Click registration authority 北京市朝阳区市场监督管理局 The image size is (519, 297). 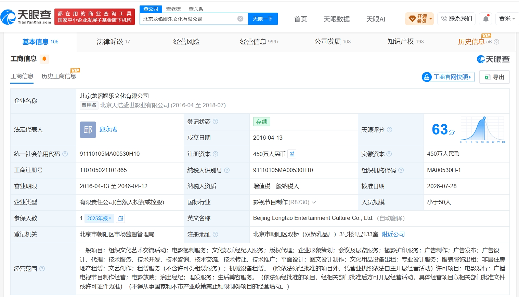(x=117, y=235)
